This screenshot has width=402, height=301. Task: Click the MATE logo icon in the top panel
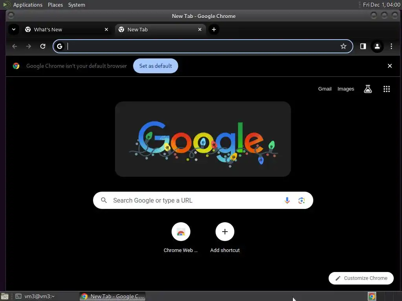6,4
